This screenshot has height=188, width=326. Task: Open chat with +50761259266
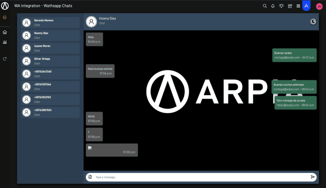point(50,87)
